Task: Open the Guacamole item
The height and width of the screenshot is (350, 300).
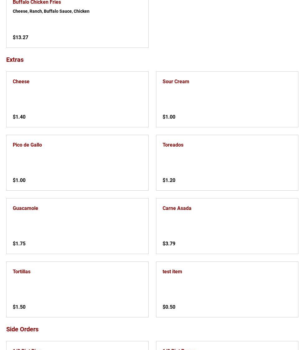Action: [25, 208]
